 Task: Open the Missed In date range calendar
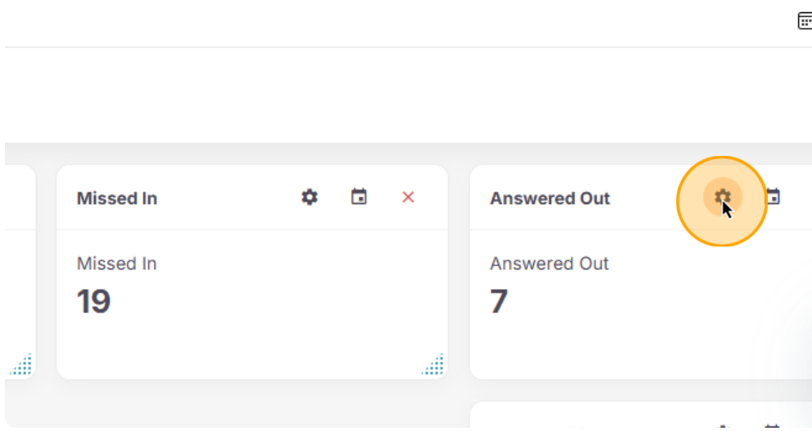359,198
